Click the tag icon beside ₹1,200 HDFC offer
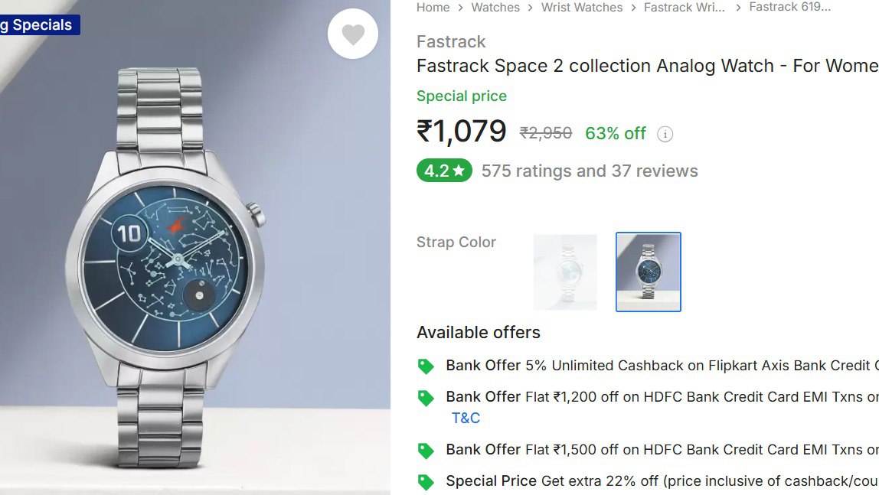Screen dimensions: 879x495 (426, 398)
